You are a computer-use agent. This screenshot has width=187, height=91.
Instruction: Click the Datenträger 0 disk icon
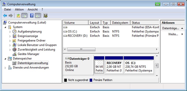click(67, 58)
